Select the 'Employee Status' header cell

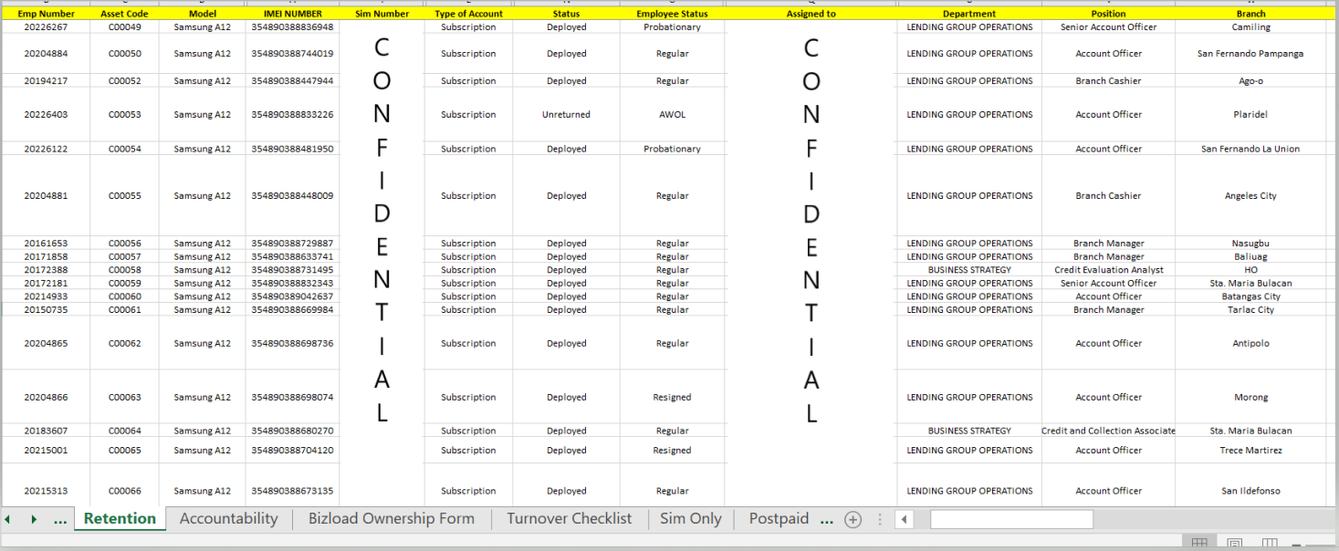coord(672,14)
